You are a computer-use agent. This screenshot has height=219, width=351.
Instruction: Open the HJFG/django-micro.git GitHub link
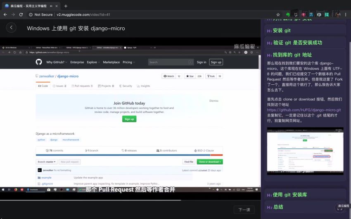click(304, 110)
